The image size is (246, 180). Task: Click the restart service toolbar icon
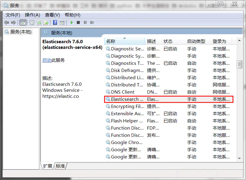[x=92, y=22]
